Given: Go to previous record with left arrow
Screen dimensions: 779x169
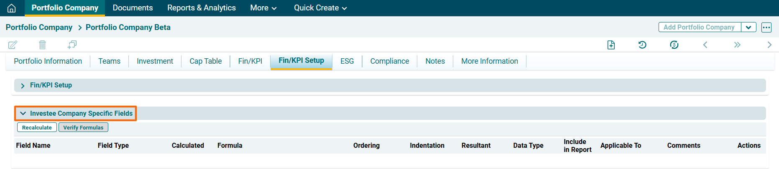Looking at the screenshot, I should [705, 45].
